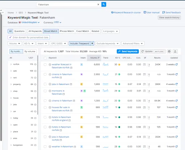Open the CPC (USD) filter dropdown
The image size is (185, 150).
59,43
